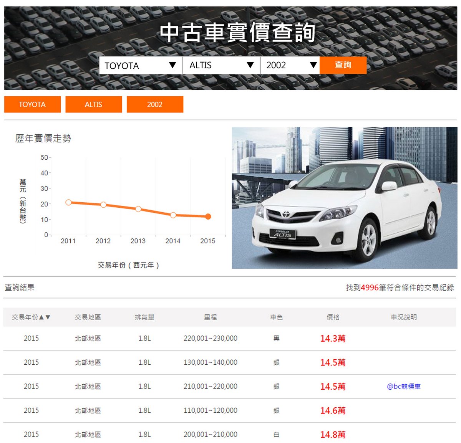Click the 2011 data point on chart

click(x=68, y=202)
